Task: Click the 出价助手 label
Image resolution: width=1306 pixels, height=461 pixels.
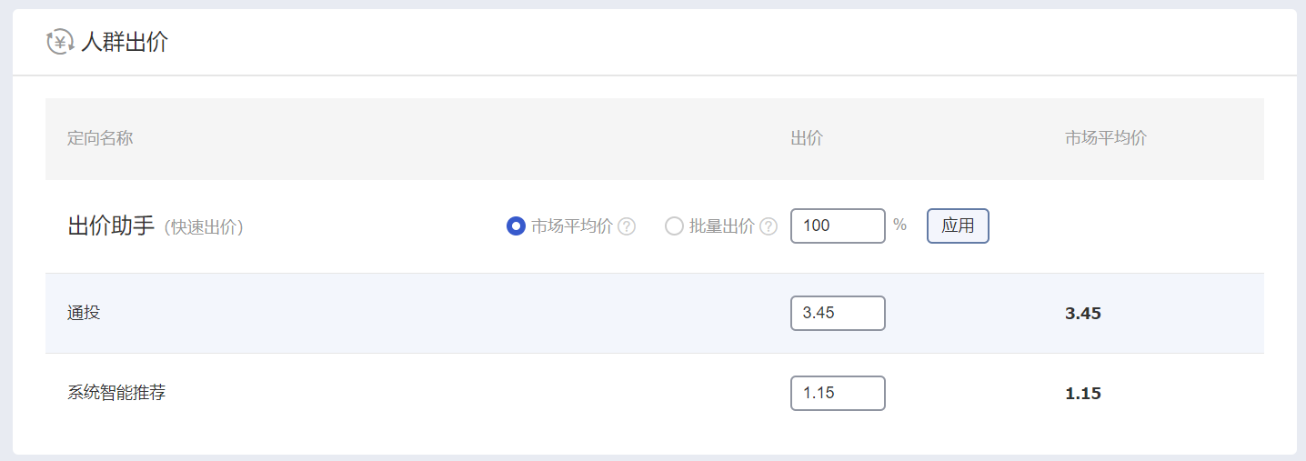Action: (111, 226)
